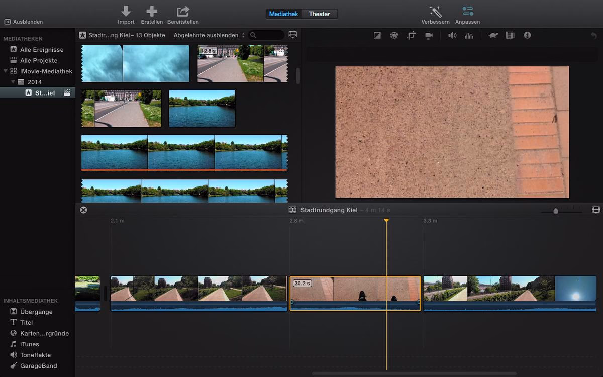Select the Color Correction palette icon
The image size is (603, 377).
(394, 35)
